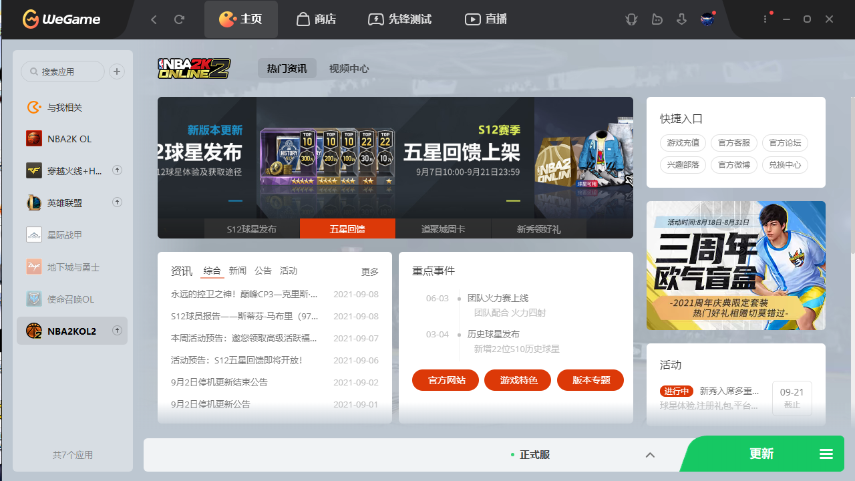This screenshot has height=481, width=855.
Task: Select 新闻 news filter
Action: [x=238, y=271]
